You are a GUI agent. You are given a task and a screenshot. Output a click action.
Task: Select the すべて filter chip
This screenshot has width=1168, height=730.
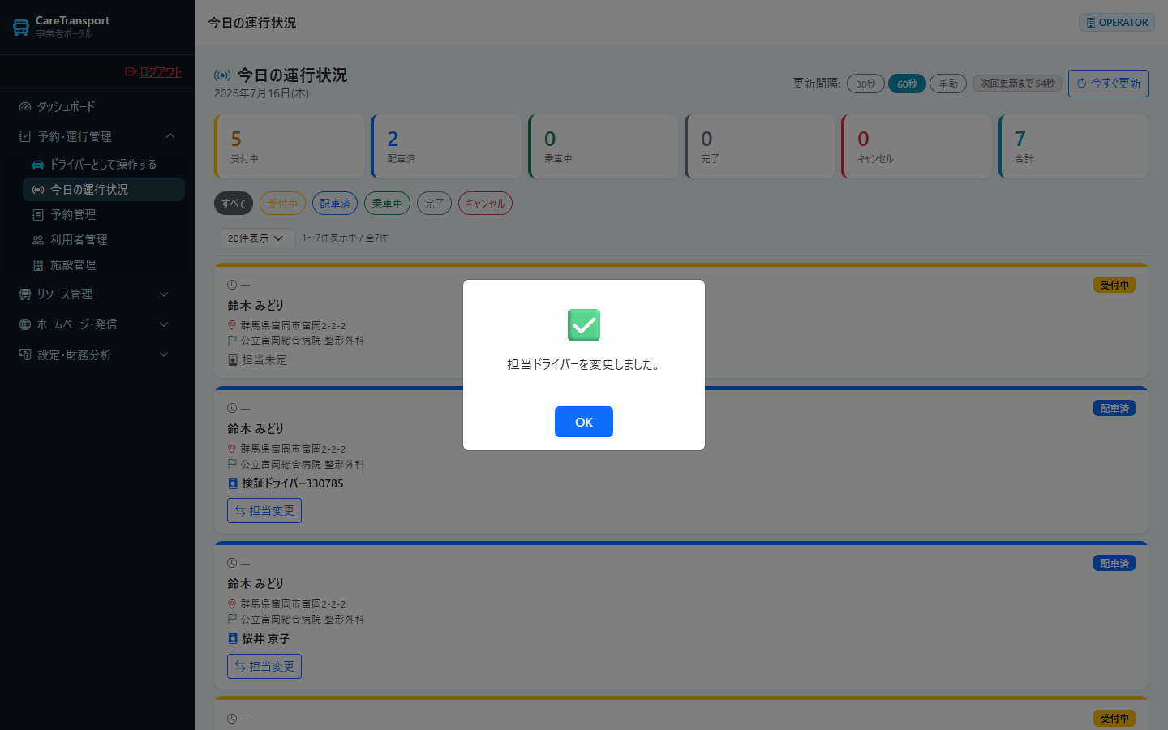click(234, 204)
